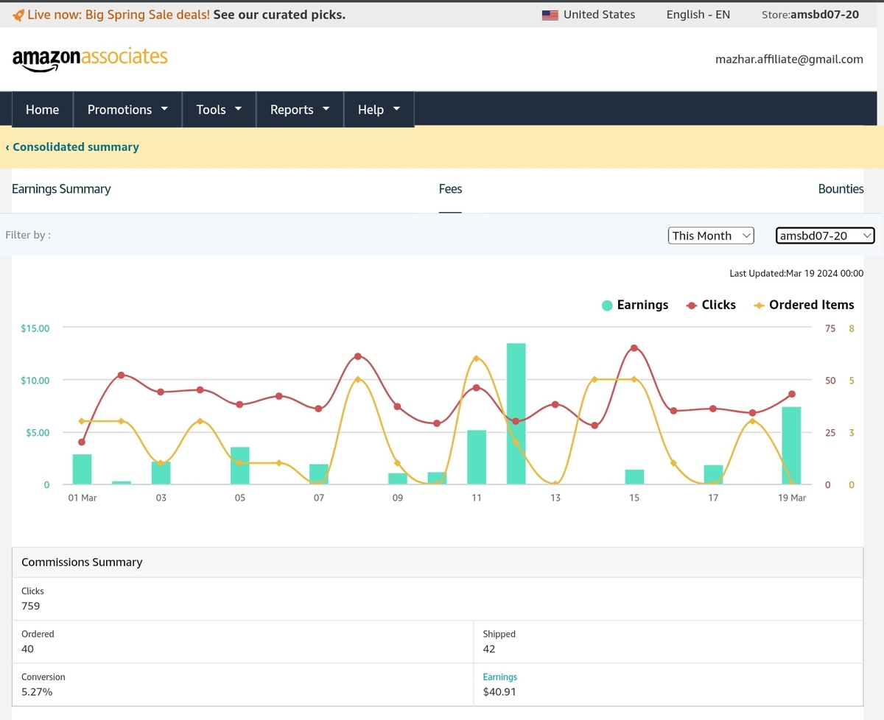
Task: Click the Shipped count of 42
Action: [489, 649]
